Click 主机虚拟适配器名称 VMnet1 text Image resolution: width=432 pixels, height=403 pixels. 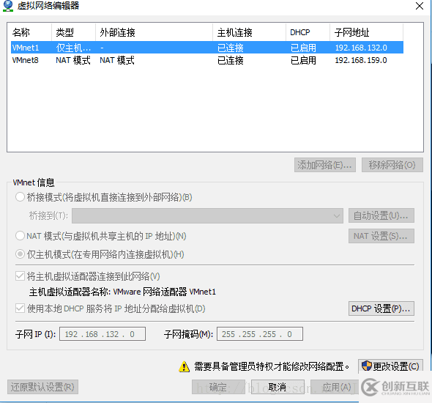coord(122,292)
